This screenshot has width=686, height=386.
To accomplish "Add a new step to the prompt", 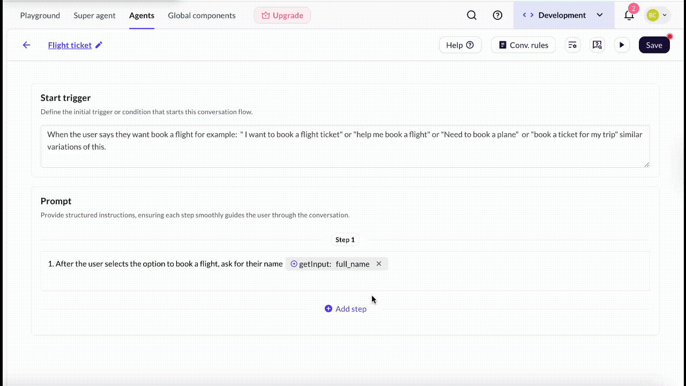I will tap(346, 309).
